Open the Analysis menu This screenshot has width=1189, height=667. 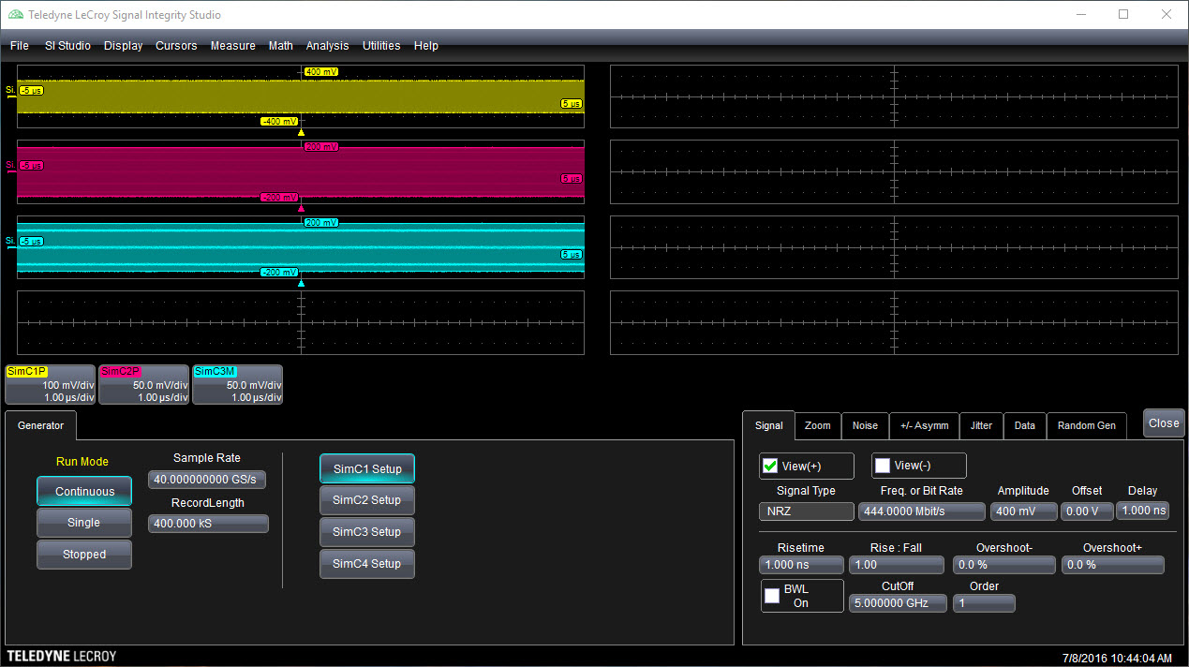327,46
